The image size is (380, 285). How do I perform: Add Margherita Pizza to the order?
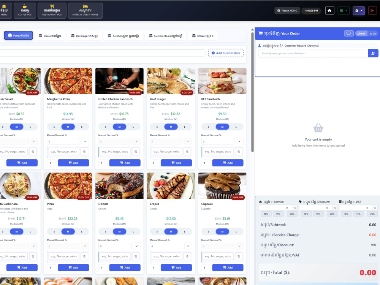click(73, 163)
